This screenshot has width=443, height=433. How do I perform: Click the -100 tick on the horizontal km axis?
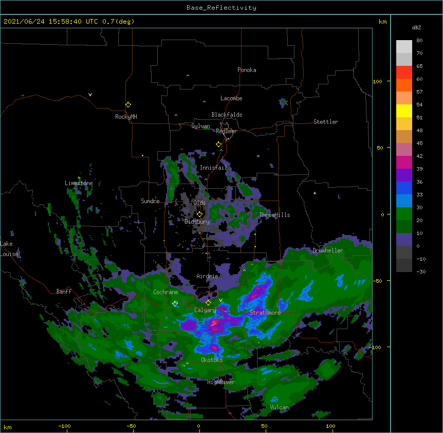tap(64, 426)
